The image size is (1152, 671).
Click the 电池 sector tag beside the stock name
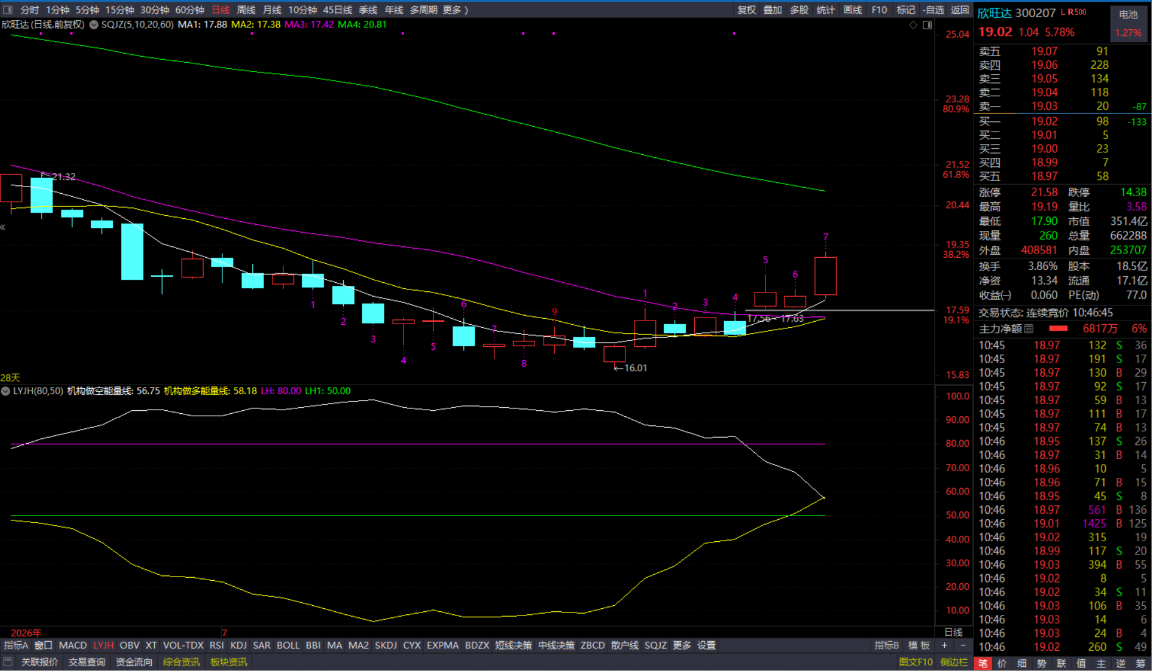click(1128, 15)
